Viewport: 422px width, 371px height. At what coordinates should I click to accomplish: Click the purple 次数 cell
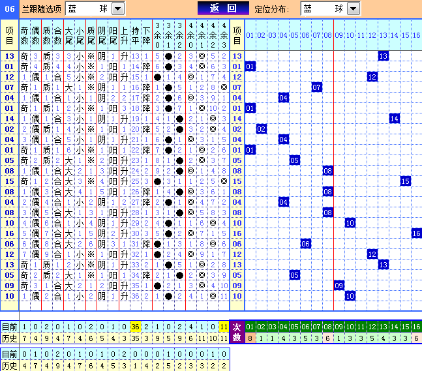(x=237, y=332)
